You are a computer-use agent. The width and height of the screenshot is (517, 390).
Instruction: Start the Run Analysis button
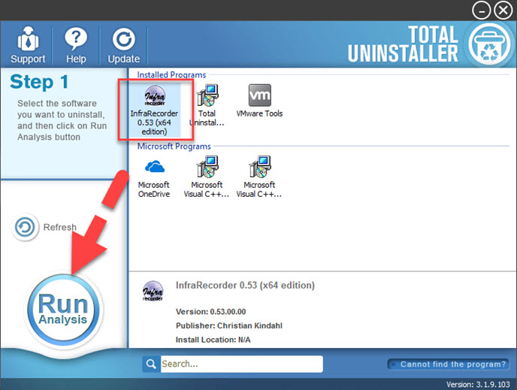[63, 310]
